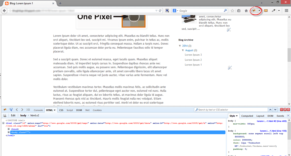
Task: Expand the head node
Action: coord(8,129)
